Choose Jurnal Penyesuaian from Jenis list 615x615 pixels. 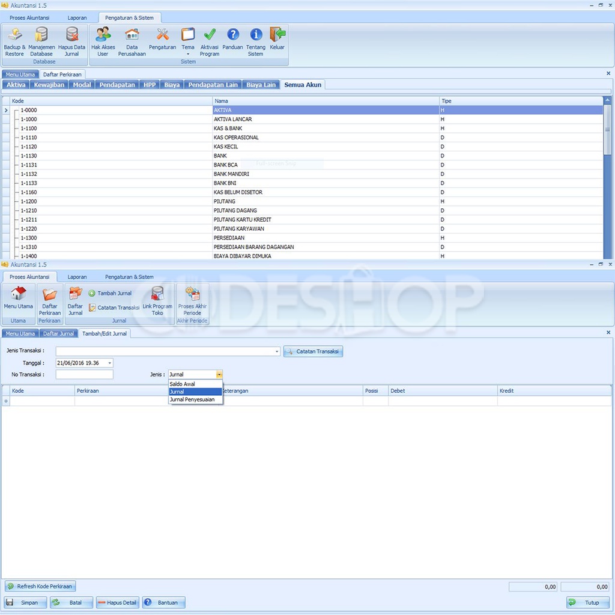pyautogui.click(x=195, y=399)
